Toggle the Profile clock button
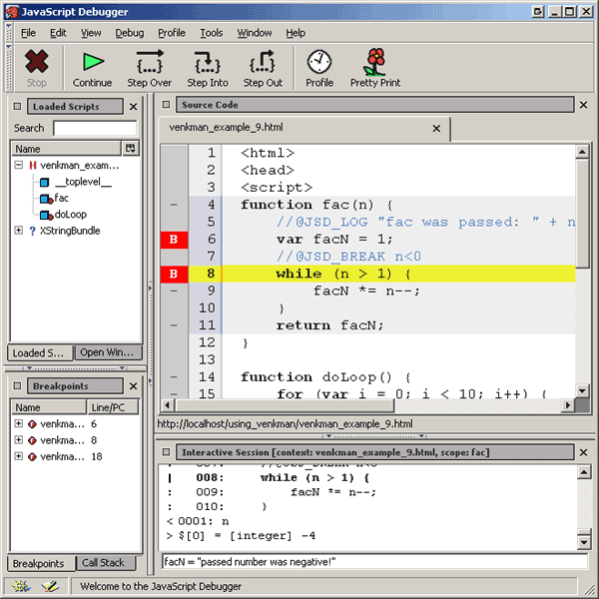This screenshot has height=599, width=599. tap(319, 68)
